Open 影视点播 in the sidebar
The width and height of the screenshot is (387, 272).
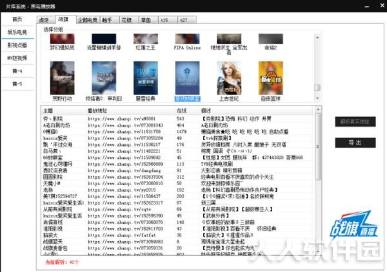pyautogui.click(x=17, y=45)
